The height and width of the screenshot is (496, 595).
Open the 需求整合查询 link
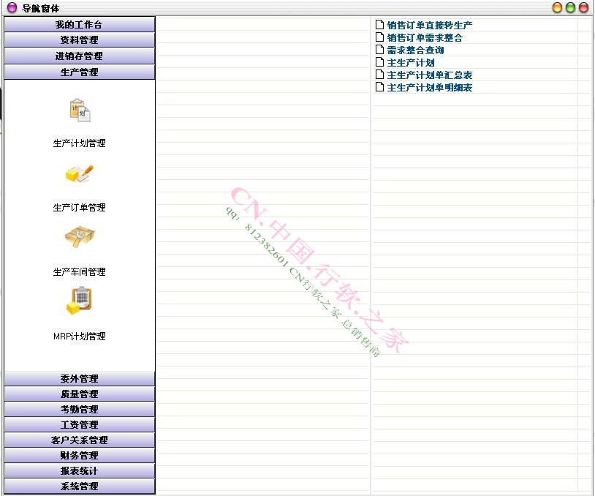416,50
